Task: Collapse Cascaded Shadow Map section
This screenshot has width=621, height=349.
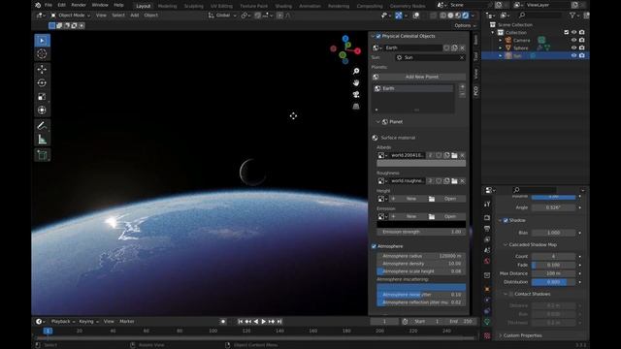Action: pyautogui.click(x=506, y=245)
